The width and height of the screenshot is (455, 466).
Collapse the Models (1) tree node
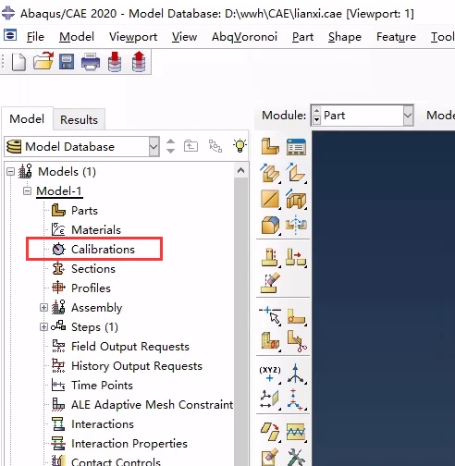(x=10, y=172)
